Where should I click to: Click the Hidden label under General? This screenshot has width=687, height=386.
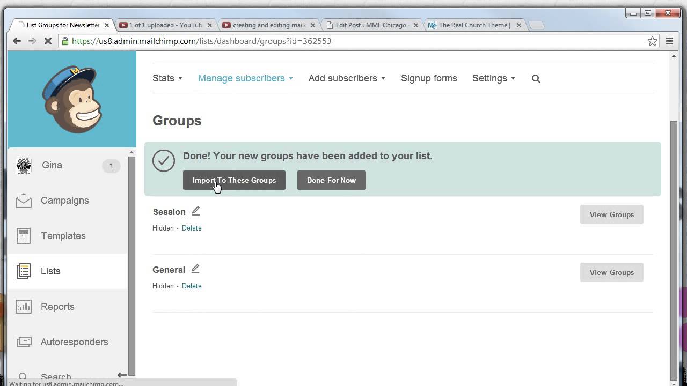point(163,286)
